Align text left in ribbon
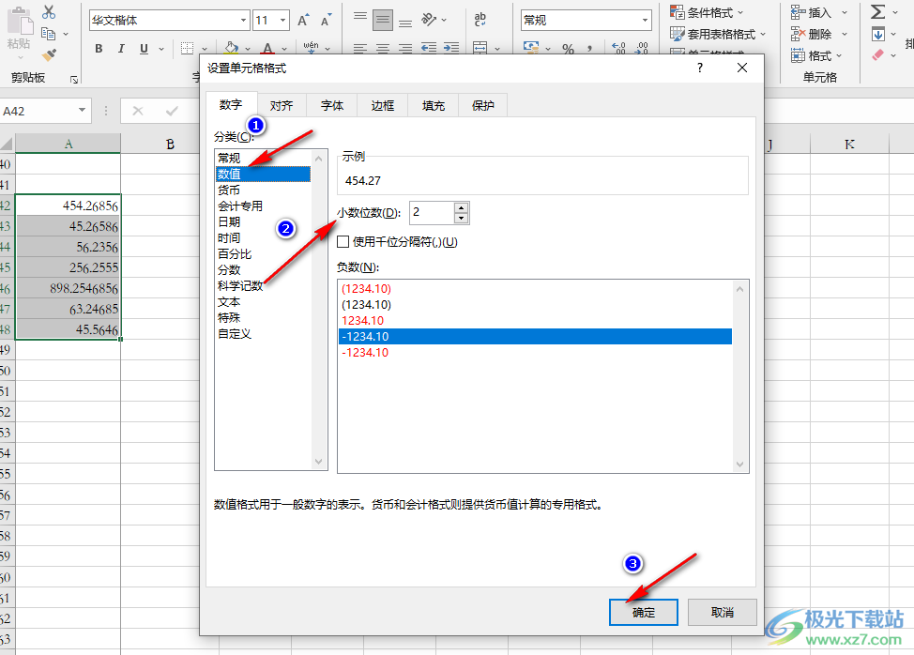914x655 pixels. click(360, 48)
